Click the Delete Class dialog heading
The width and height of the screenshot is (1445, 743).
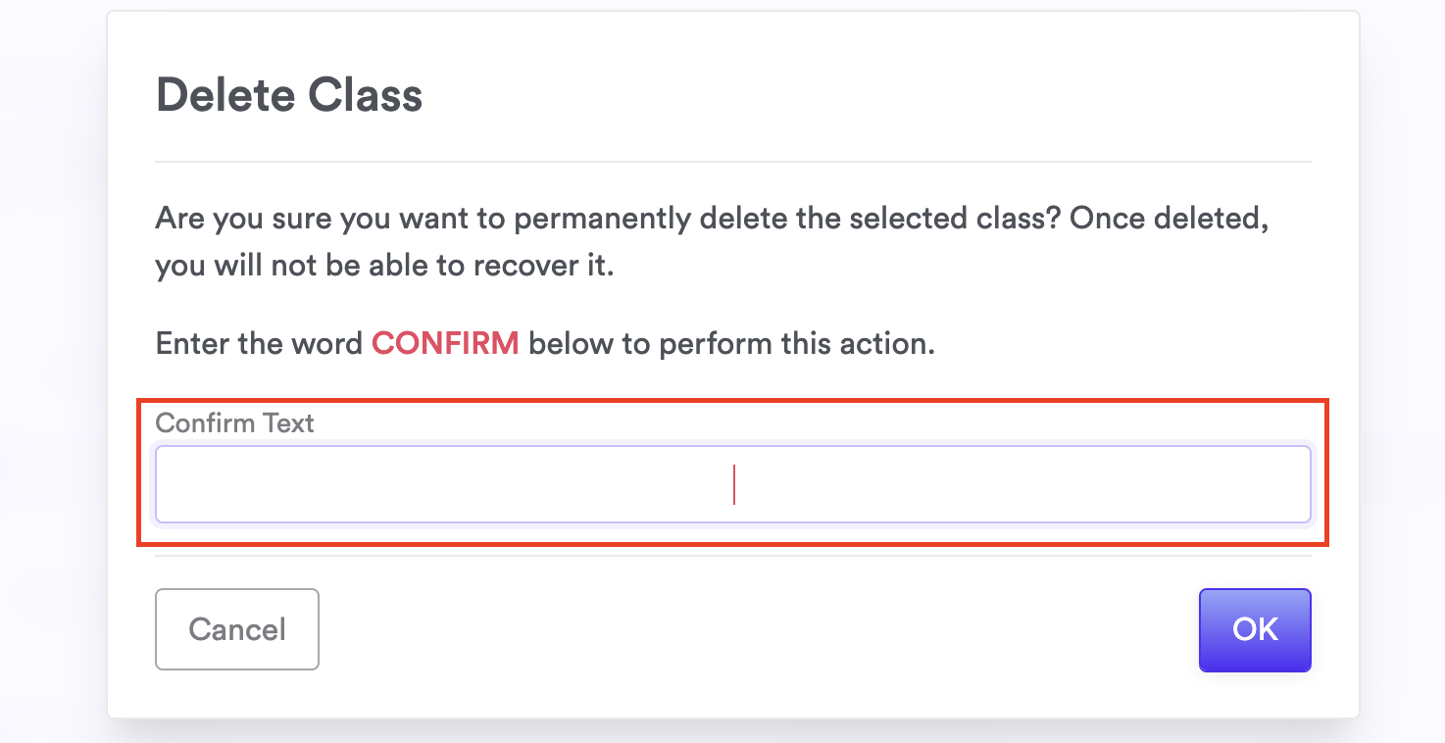click(x=289, y=96)
